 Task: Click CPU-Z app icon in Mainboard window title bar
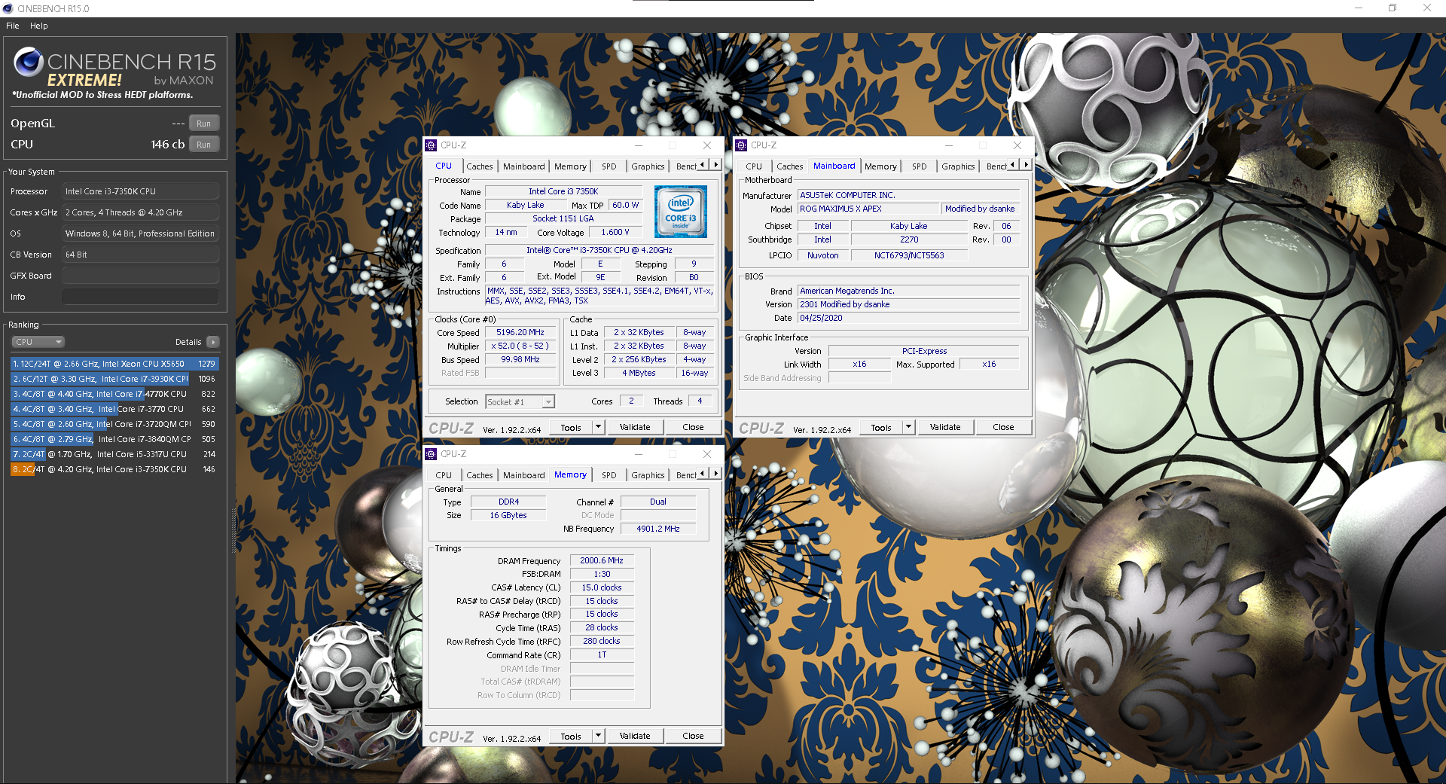click(x=742, y=145)
